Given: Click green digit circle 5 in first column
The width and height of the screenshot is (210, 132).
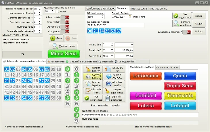Looking at the screenshot, I should [68, 98].
